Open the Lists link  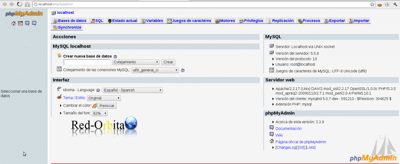[x=311, y=148]
